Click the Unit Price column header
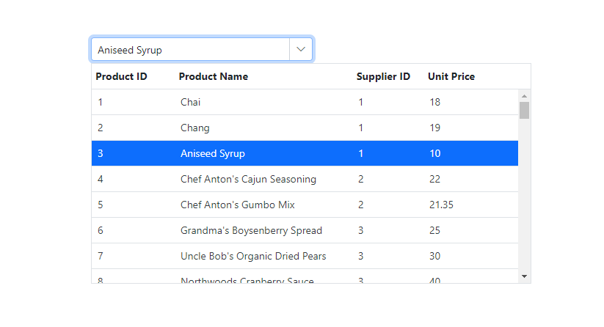604x327 pixels. click(451, 76)
